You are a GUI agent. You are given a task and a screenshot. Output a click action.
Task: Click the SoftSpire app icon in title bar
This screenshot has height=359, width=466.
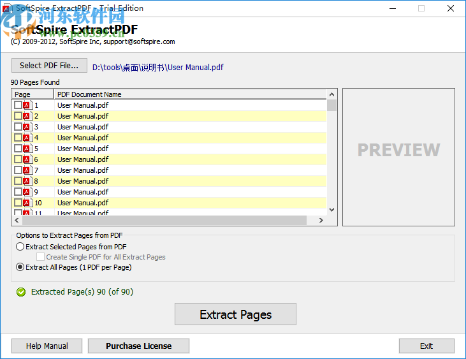(6, 8)
